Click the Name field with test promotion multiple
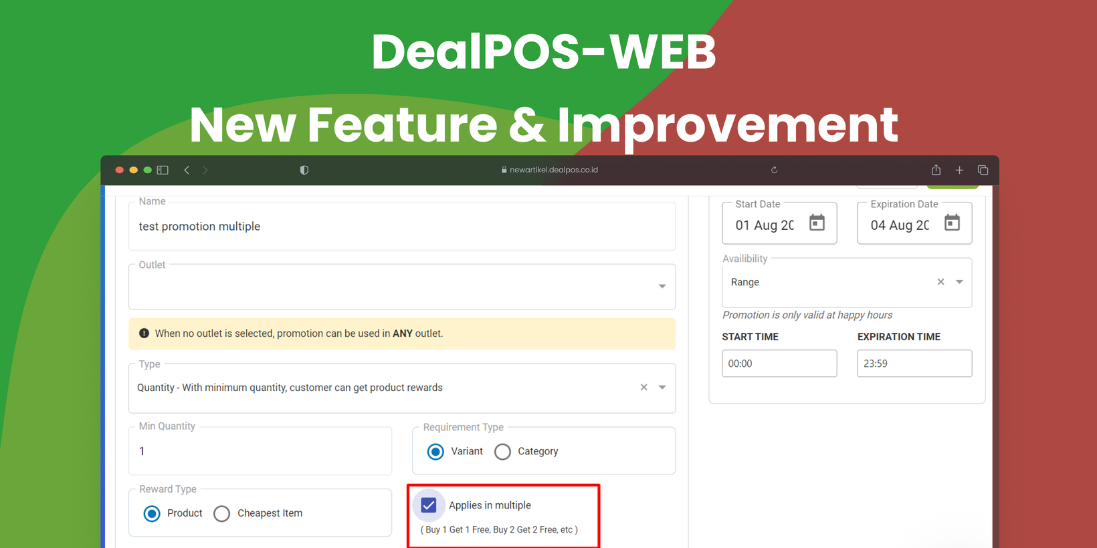 click(x=402, y=227)
